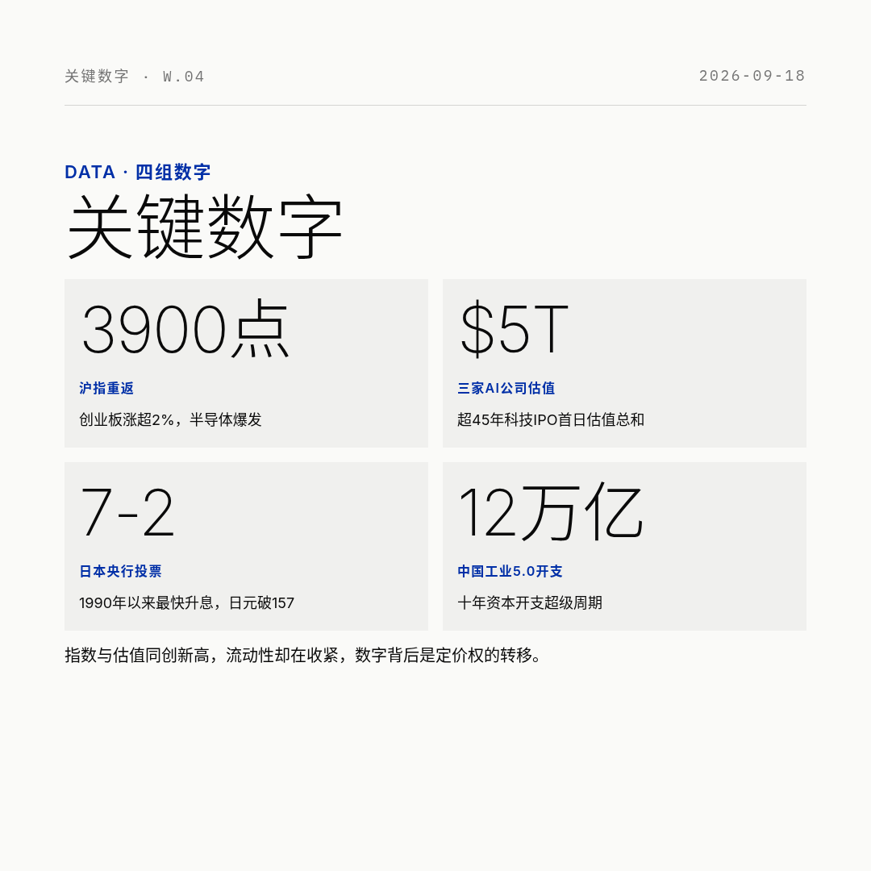Image resolution: width=871 pixels, height=871 pixels.
Task: Click the 关键数字 · W.04 header label
Action: point(135,76)
